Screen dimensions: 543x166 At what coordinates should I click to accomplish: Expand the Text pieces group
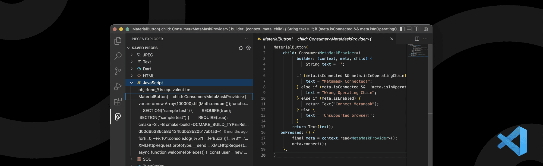[132, 62]
